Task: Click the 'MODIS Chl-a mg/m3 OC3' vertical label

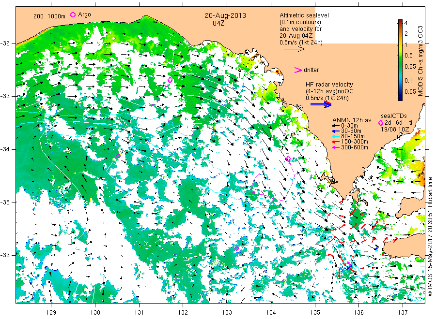Action: point(420,61)
